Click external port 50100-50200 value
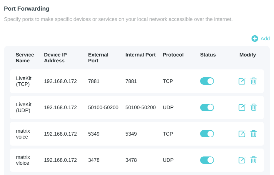Viewport: 274px width, 175px height. (103, 107)
